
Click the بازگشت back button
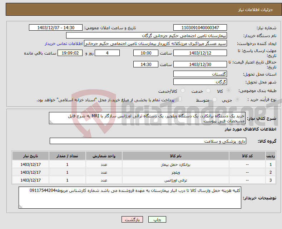[x=132, y=219]
